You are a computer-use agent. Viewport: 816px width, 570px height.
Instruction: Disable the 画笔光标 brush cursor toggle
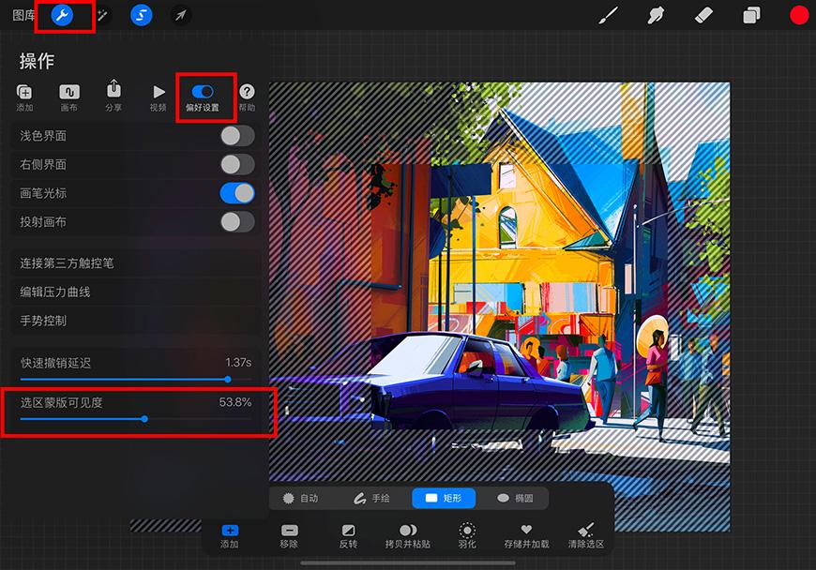point(237,193)
